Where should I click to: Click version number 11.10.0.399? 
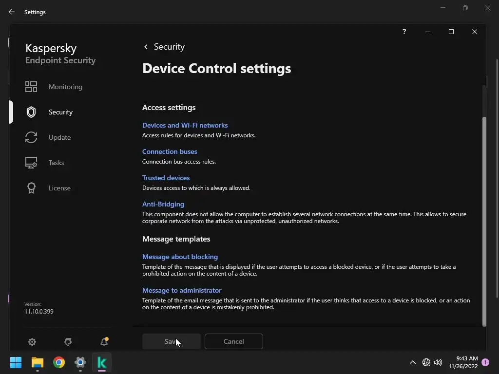(x=39, y=311)
